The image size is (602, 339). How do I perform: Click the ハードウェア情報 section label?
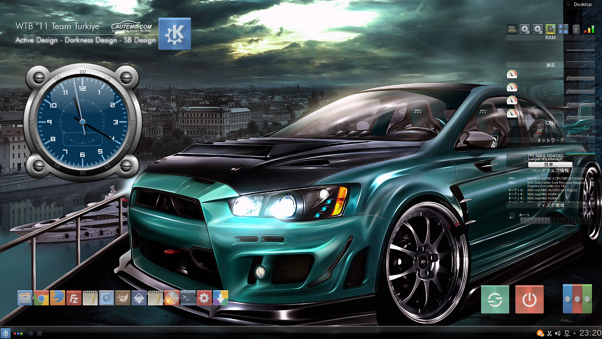tap(550, 170)
